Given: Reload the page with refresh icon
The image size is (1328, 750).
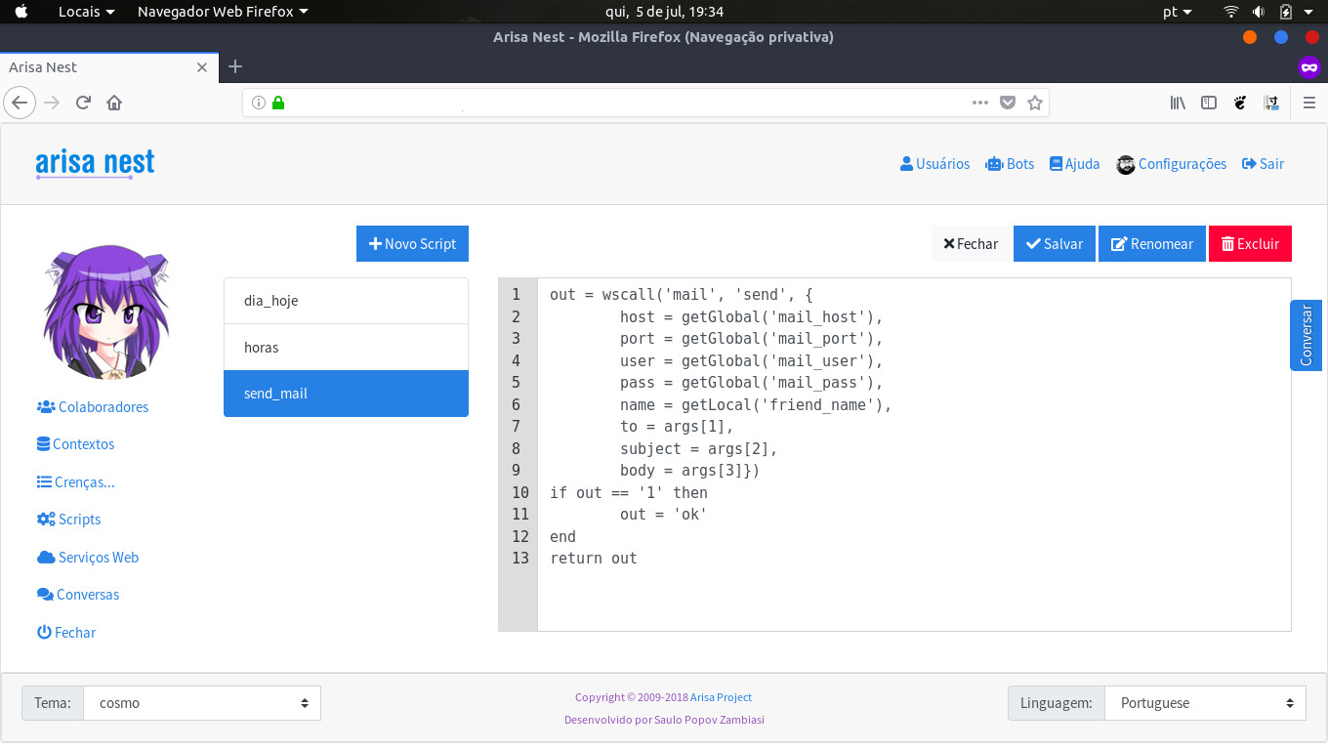Looking at the screenshot, I should point(84,103).
